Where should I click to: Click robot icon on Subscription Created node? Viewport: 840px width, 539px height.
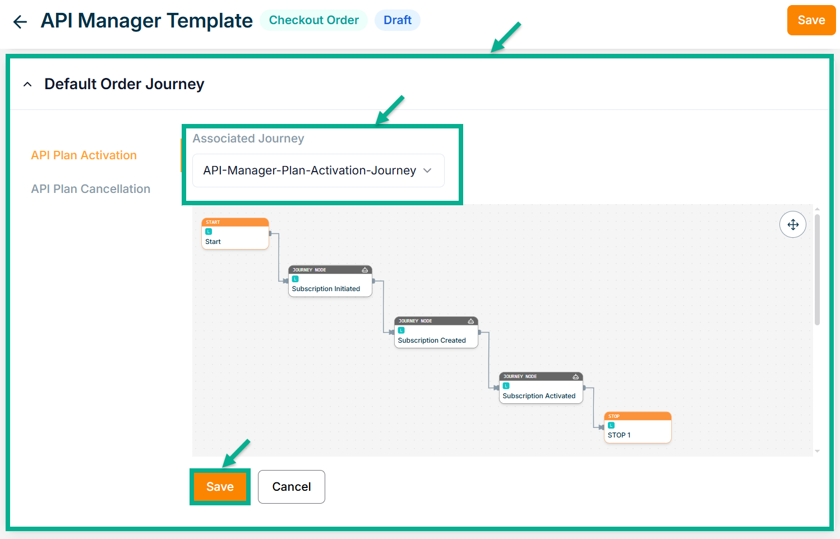[471, 321]
